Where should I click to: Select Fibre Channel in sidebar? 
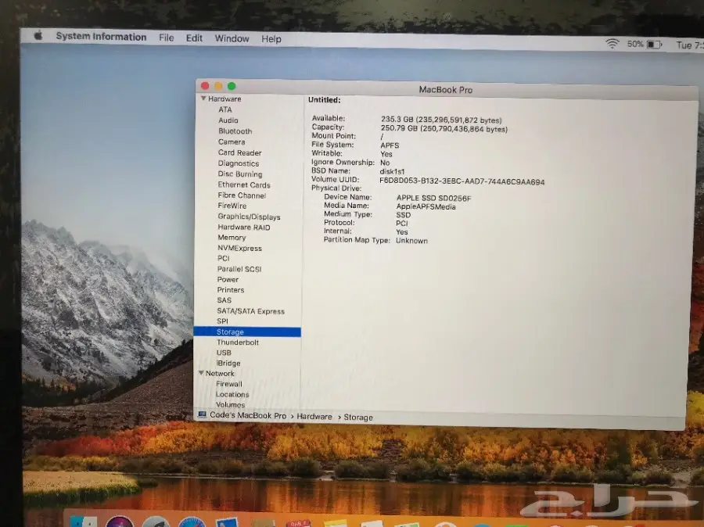point(242,195)
